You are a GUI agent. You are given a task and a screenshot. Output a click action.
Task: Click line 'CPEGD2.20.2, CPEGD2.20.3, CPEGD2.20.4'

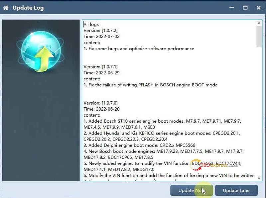pos(126,139)
